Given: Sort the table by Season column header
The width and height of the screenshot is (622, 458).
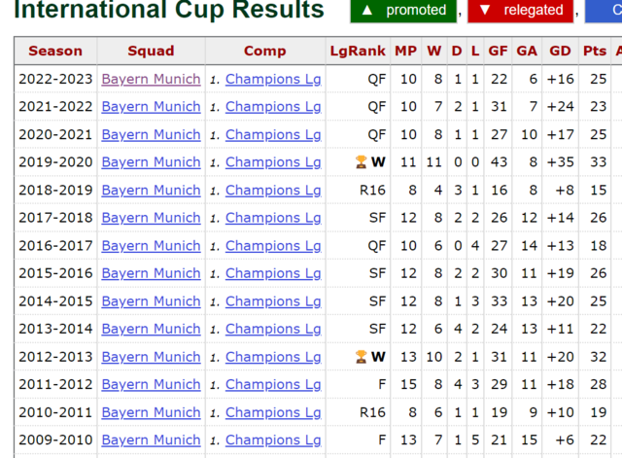Looking at the screenshot, I should coord(55,51).
